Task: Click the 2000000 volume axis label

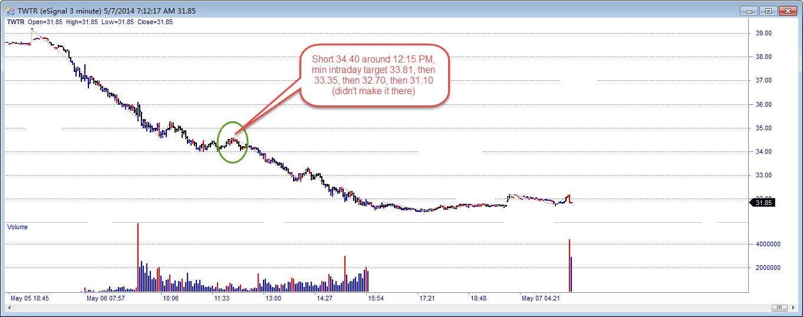Action: pyautogui.click(x=767, y=268)
